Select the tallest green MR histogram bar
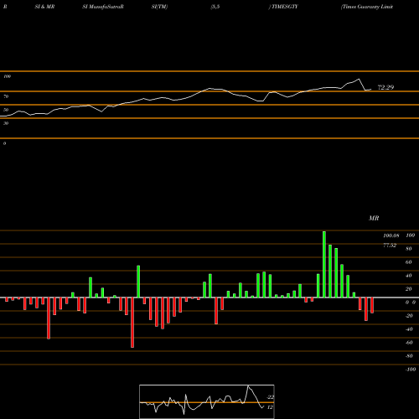This screenshot has width=419, height=419. click(x=324, y=264)
